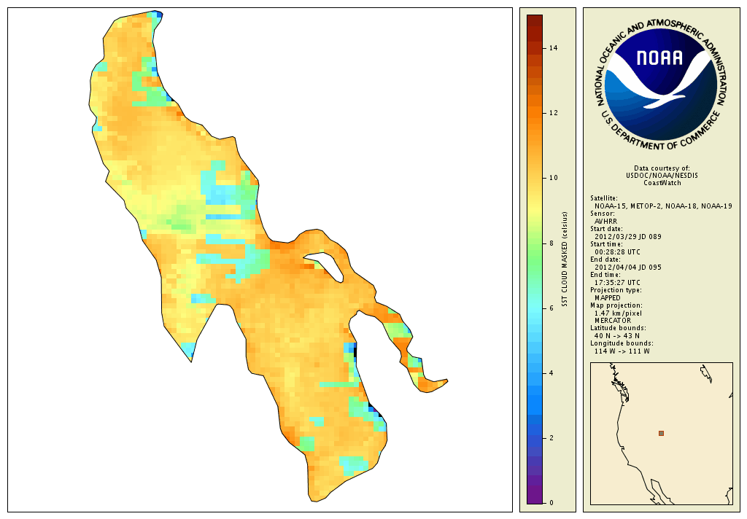Select the '14' color scale tick label
Screen dimensions: 747x519
coord(553,48)
